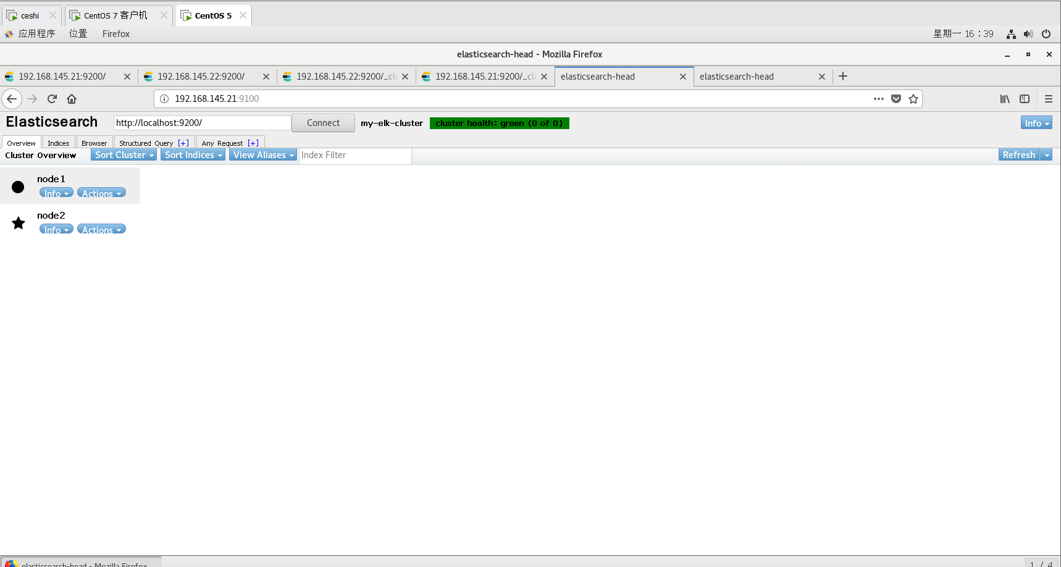Select the my-elk-cluster name text
This screenshot has width=1061, height=567.
392,123
